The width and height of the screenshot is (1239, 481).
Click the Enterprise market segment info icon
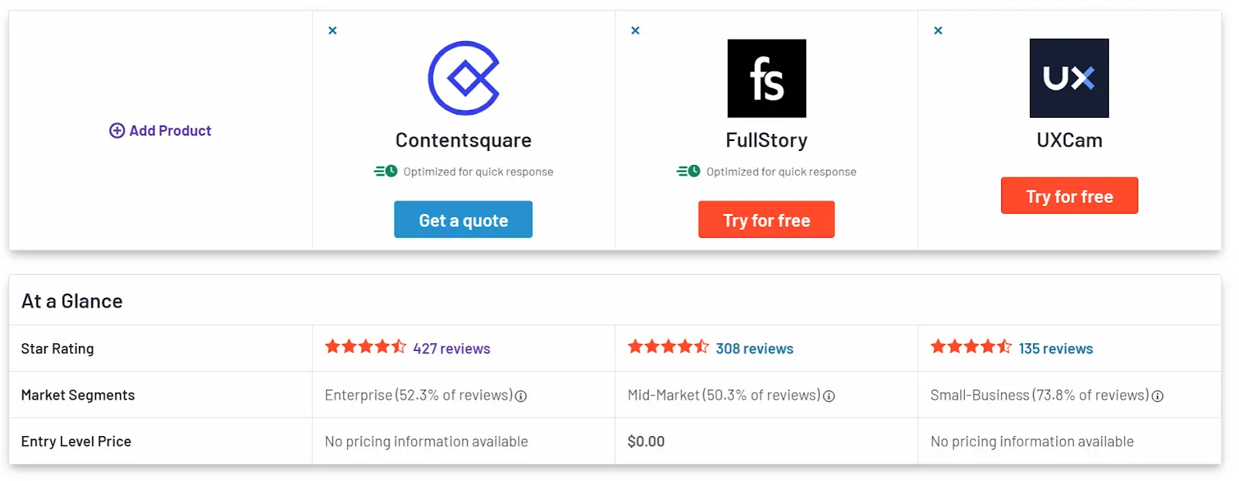[521, 397]
